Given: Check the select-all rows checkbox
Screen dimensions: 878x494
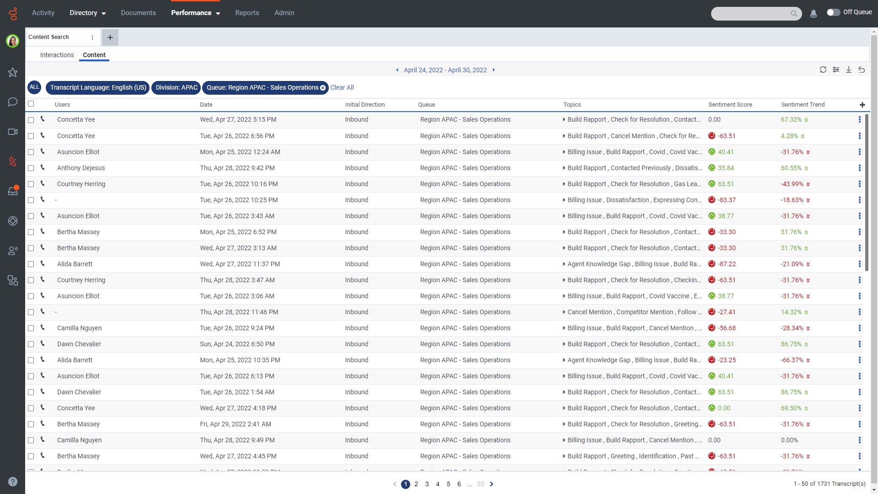Looking at the screenshot, I should 31,104.
